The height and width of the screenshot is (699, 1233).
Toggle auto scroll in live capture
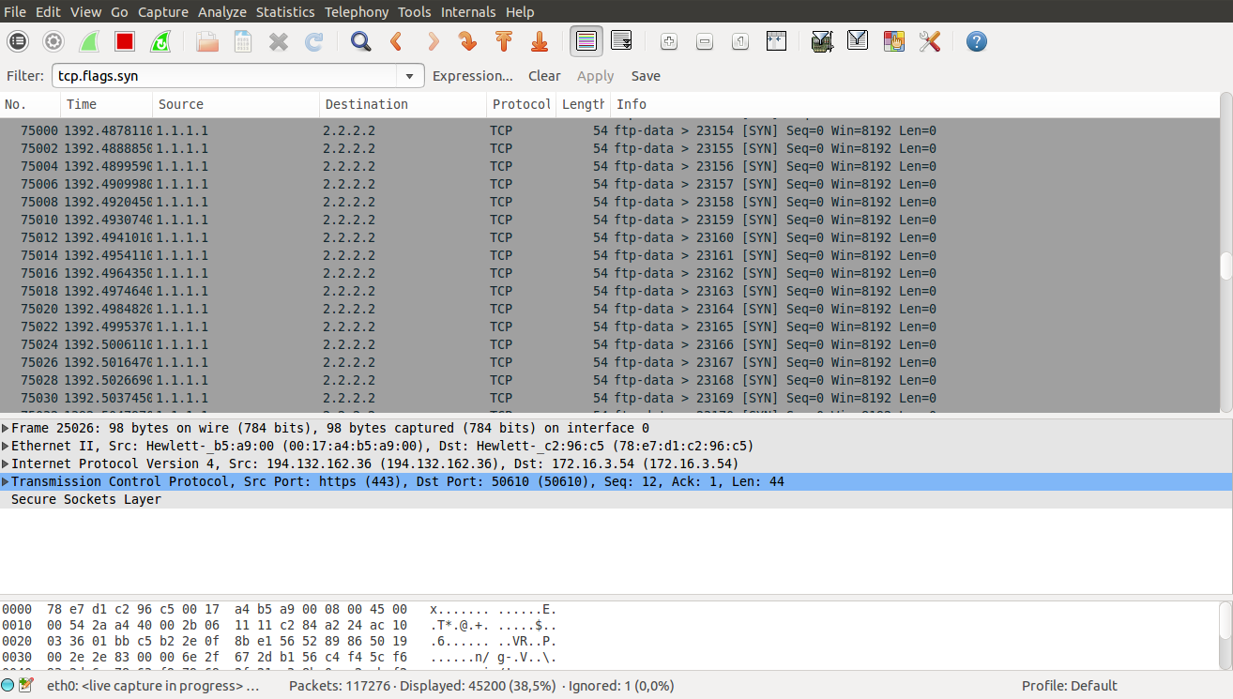tap(621, 41)
